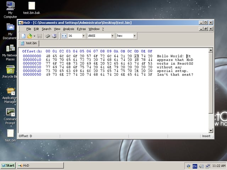Screen dimensions: 227x170
Task: Open the View menu
Action: pos(57,29)
